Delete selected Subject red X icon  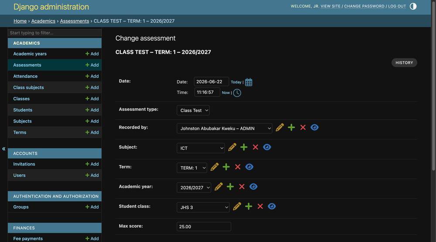click(x=255, y=147)
